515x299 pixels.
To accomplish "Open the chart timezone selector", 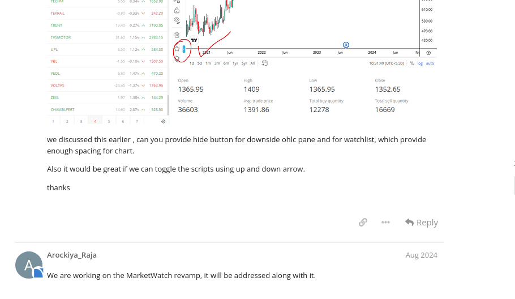I will point(387,63).
